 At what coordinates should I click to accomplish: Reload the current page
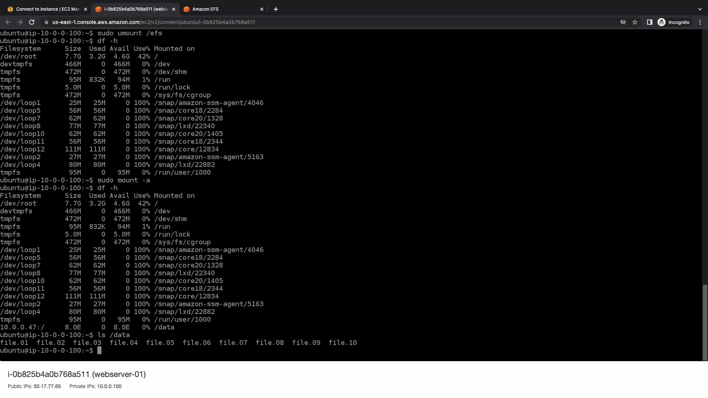click(x=32, y=22)
